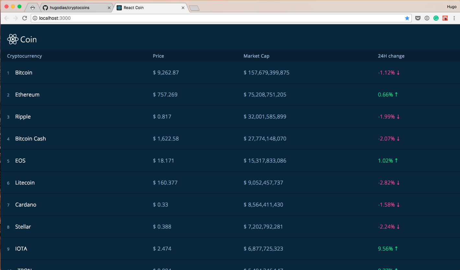Screen dimensions: 460x270
Task: Click Ripple's pink down arrow
Action: tap(398, 117)
